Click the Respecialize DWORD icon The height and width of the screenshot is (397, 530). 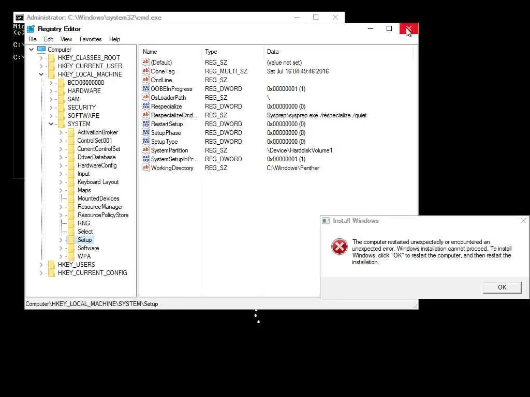(145, 106)
